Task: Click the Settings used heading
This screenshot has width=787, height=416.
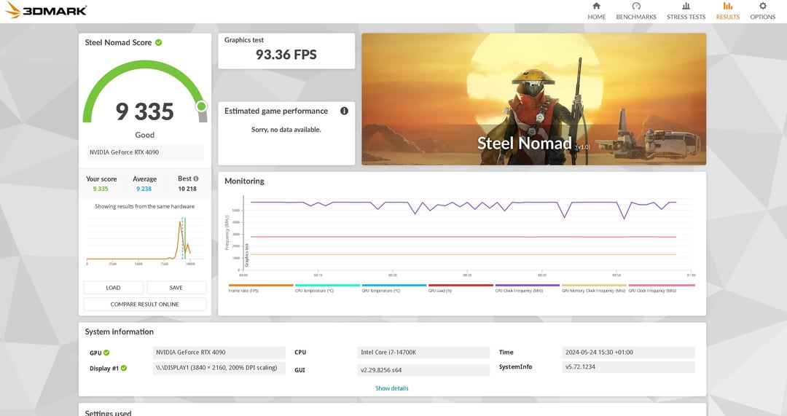Action: click(108, 412)
